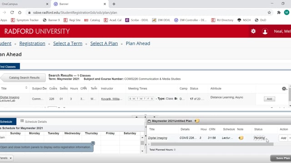The height and width of the screenshot is (163, 291).
Task: Bookmark this page with the star icon
Action: (269, 13)
